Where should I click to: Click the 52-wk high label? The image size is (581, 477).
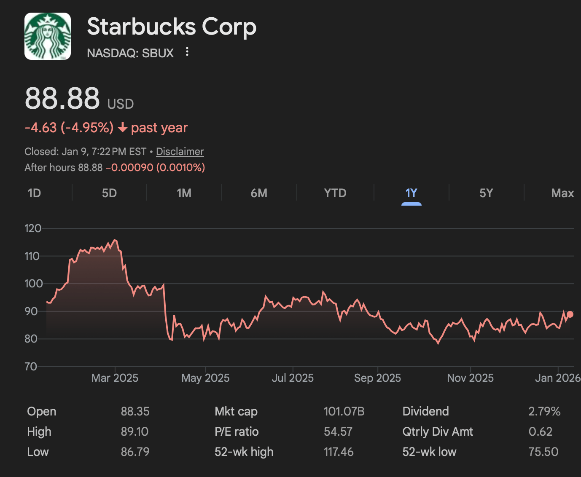point(244,452)
